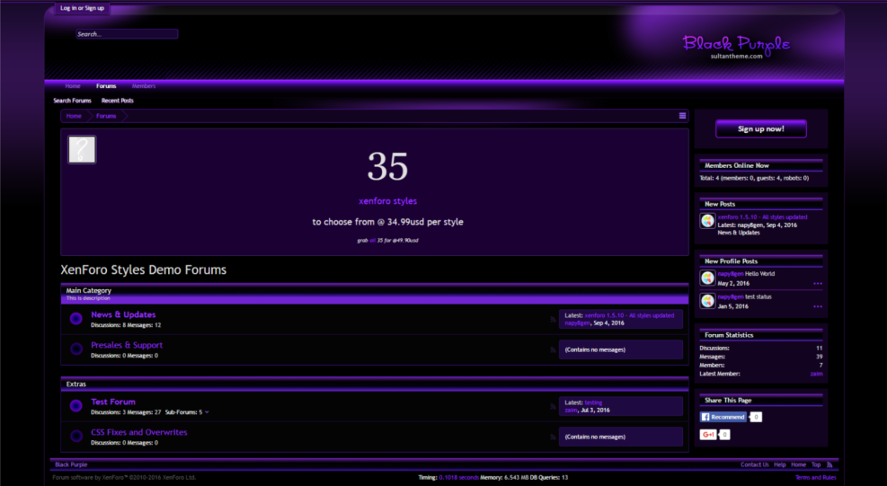
Task: Open the Search Forums sub-menu link
Action: [x=73, y=101]
